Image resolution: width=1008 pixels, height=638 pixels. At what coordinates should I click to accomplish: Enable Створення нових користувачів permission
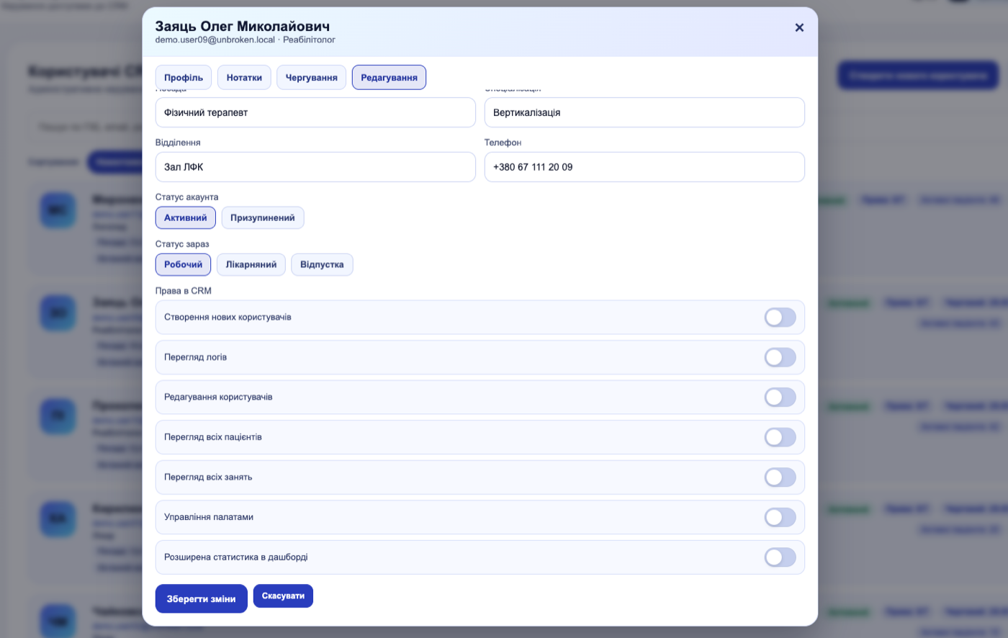780,318
